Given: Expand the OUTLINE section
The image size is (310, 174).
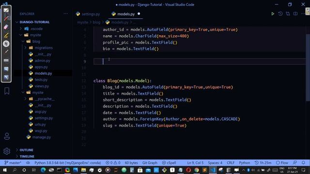Looking at the screenshot, I should tap(26, 150).
